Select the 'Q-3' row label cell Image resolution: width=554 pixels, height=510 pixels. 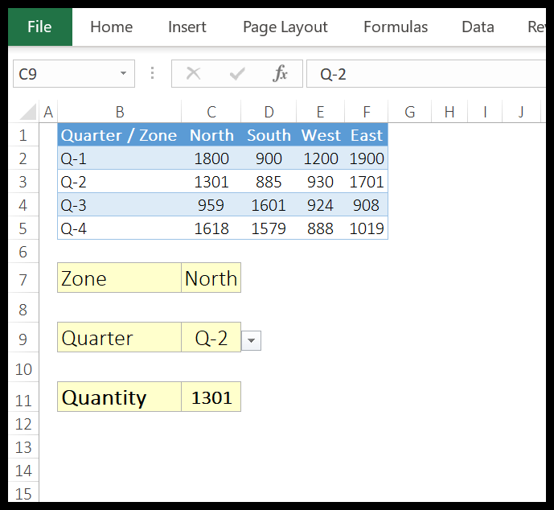click(x=120, y=205)
